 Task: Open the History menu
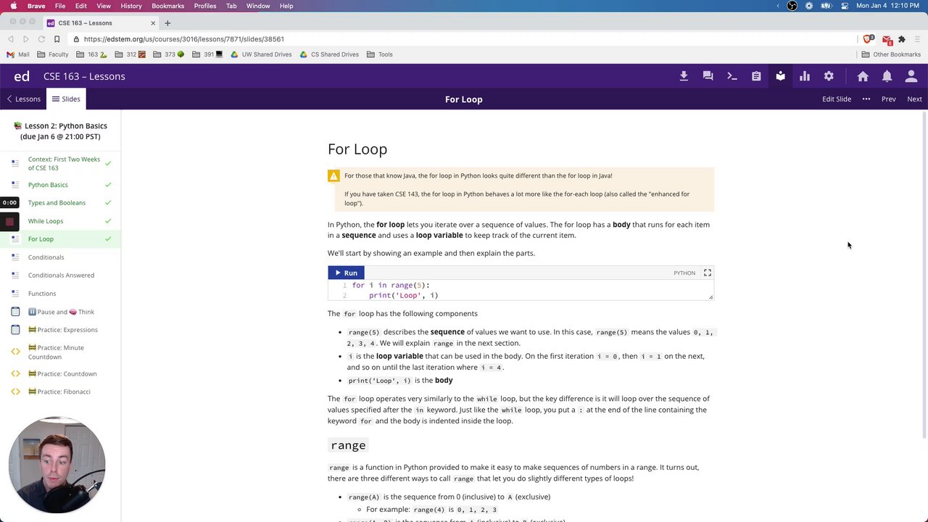pyautogui.click(x=131, y=6)
